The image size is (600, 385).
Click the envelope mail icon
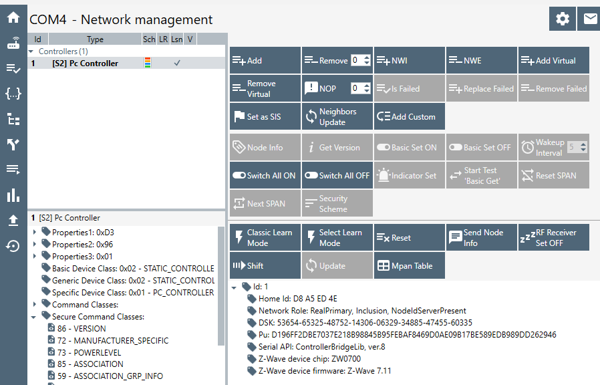pyautogui.click(x=590, y=19)
